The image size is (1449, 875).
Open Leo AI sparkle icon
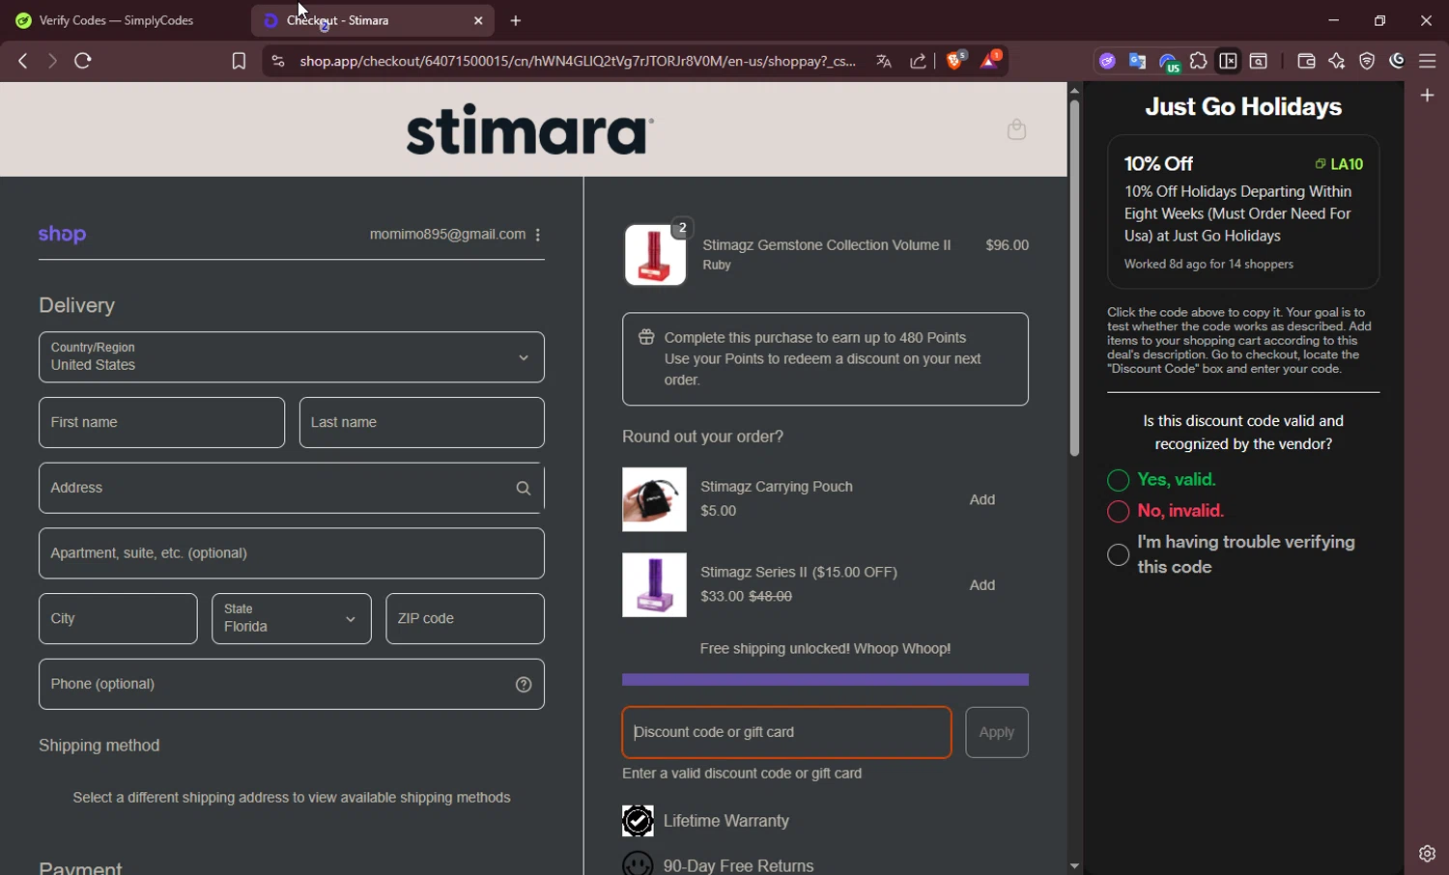1337,61
